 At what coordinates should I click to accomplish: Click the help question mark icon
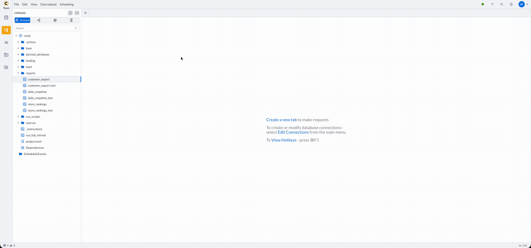pos(492,4)
